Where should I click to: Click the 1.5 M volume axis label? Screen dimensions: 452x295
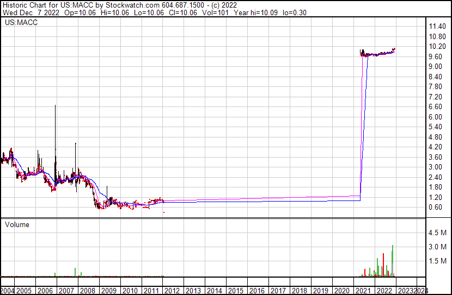pos(437,260)
